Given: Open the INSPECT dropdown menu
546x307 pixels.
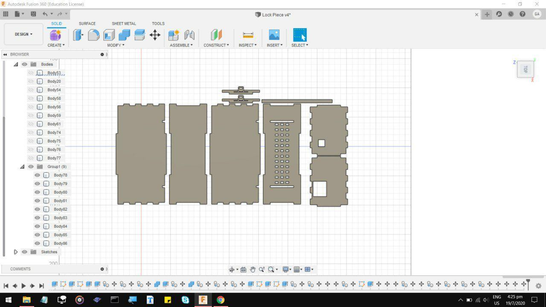Looking at the screenshot, I should 247,45.
